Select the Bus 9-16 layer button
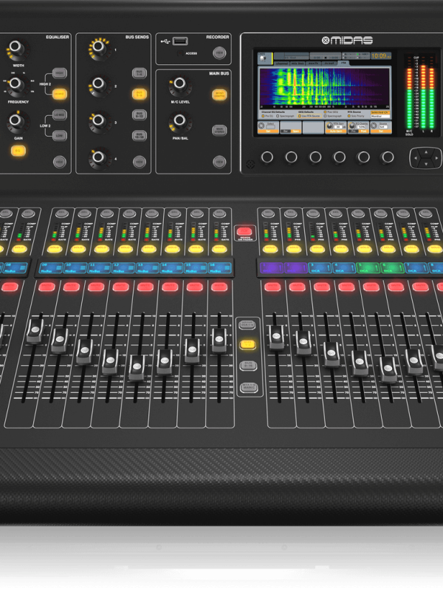This screenshot has height=591, width=443. point(248,365)
